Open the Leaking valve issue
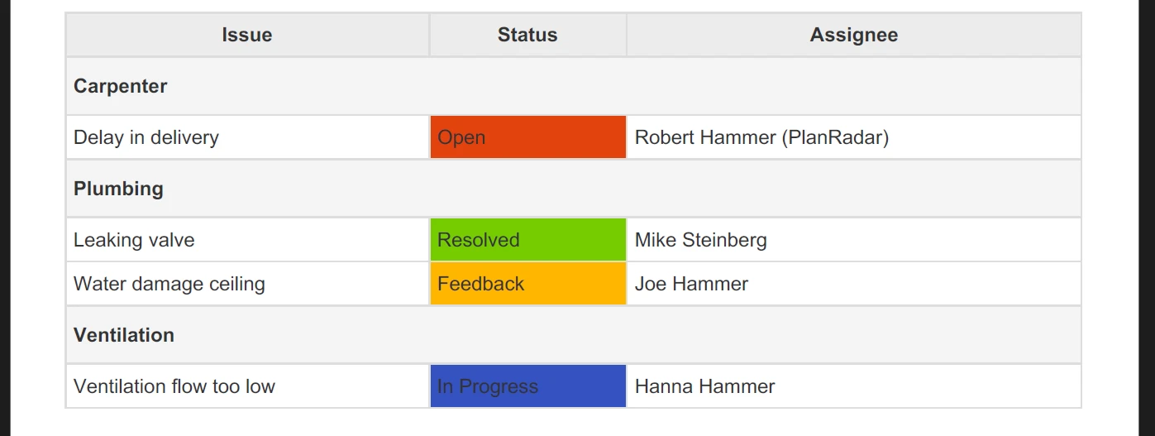Screen dimensions: 1155x436 (134, 240)
